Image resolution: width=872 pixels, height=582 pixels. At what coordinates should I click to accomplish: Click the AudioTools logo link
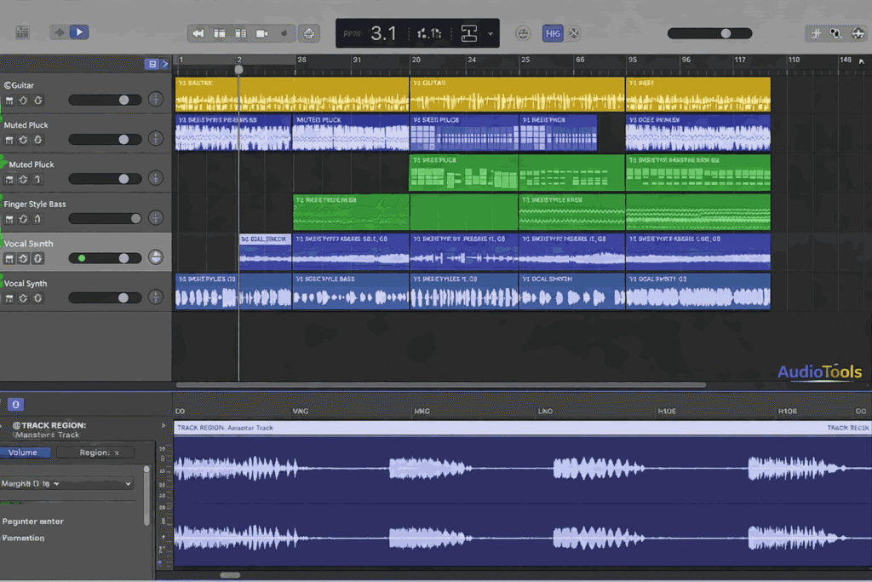pos(818,372)
